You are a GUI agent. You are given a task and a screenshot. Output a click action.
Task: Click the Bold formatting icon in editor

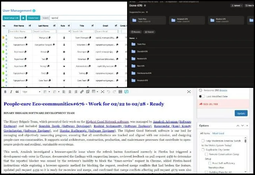[x=4, y=92]
